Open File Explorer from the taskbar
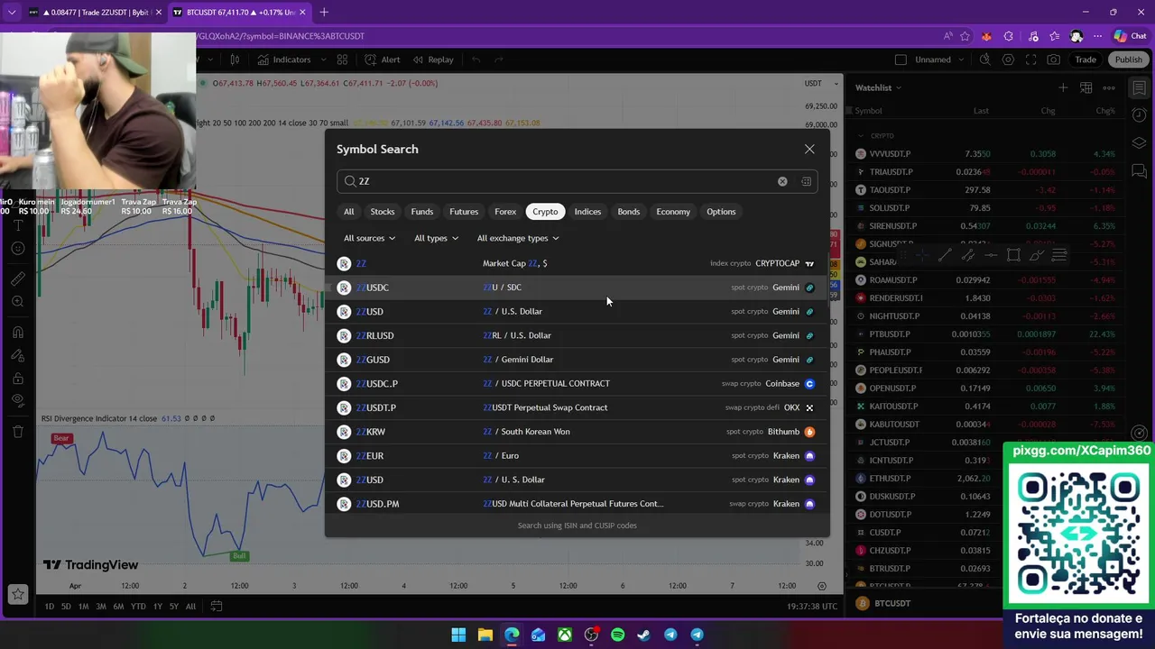Image resolution: width=1155 pixels, height=649 pixels. tap(485, 635)
